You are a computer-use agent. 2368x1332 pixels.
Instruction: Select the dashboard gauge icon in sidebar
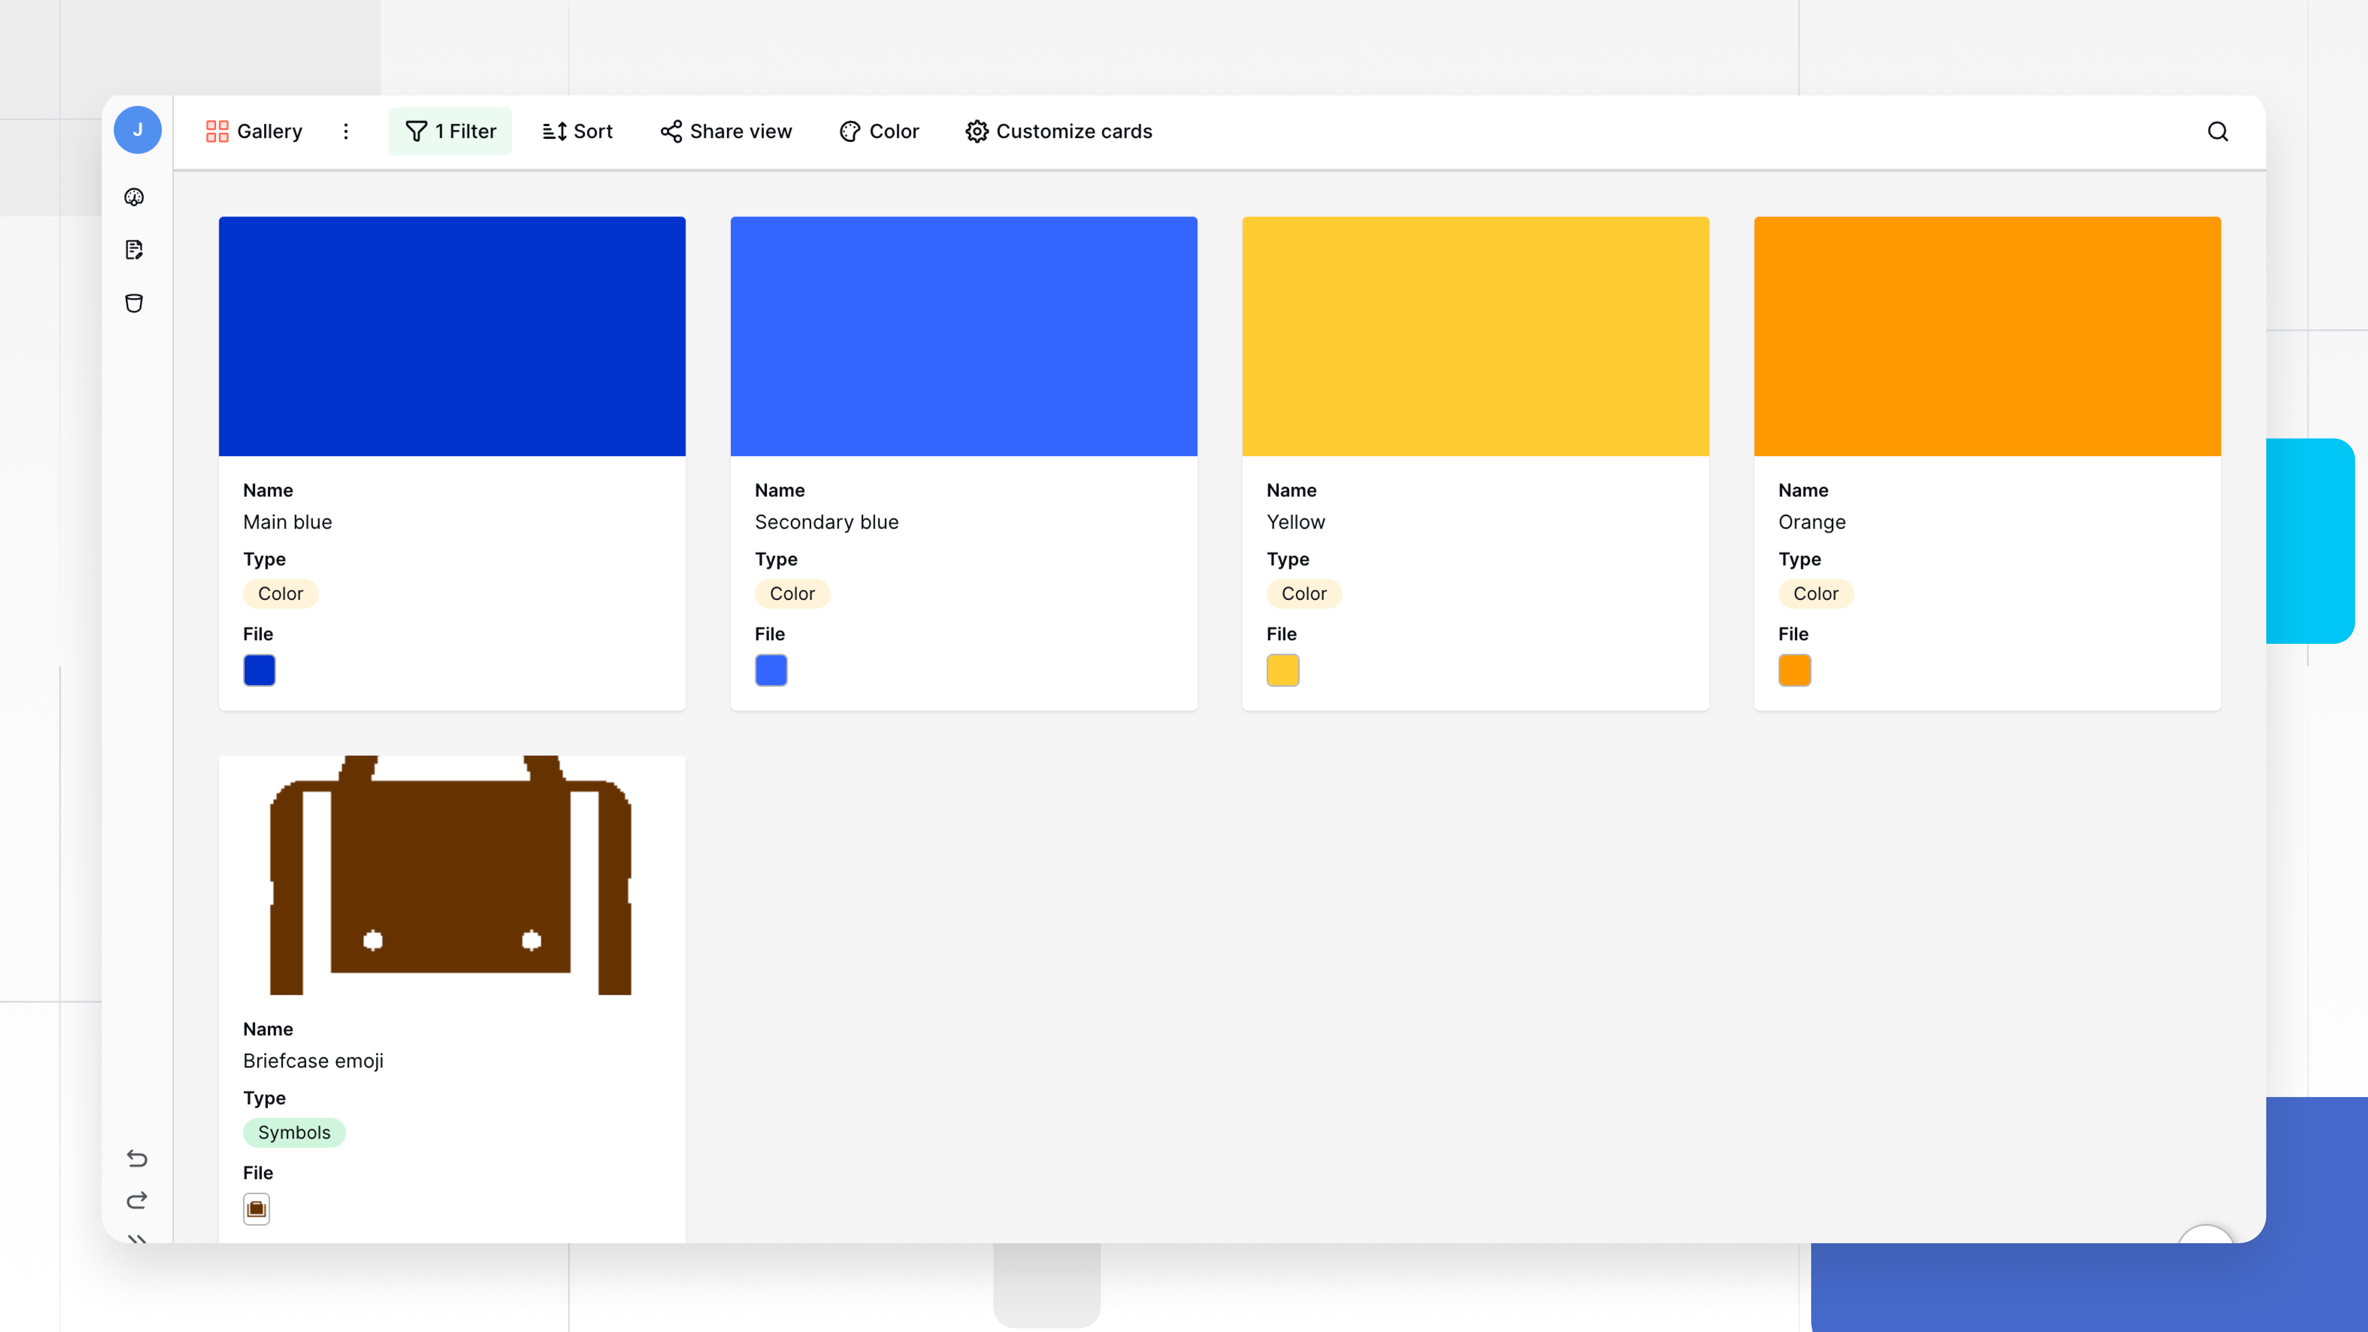(135, 197)
